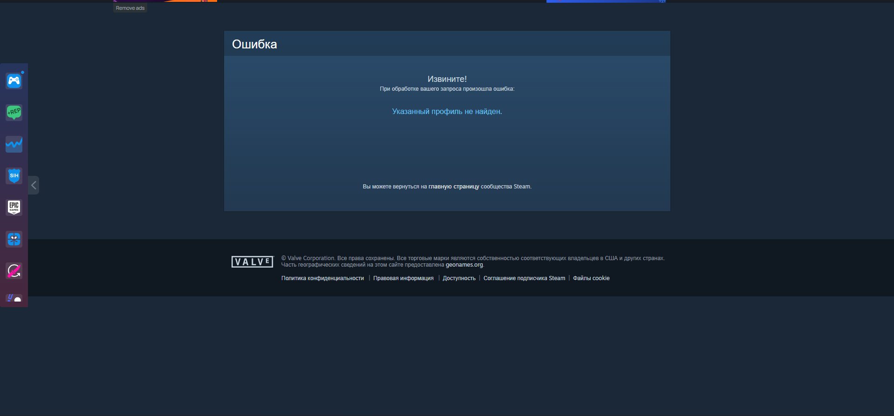
Task: Click the 'Указанный профиль не найден' message
Action: pos(447,112)
